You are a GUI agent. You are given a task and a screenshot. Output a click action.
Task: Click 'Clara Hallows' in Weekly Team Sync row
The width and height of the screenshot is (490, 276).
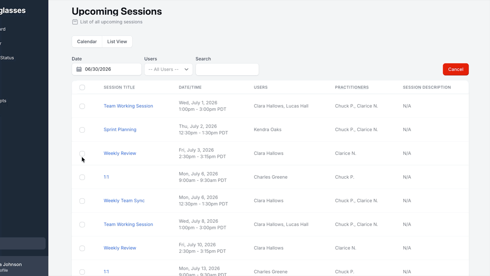tap(268, 201)
